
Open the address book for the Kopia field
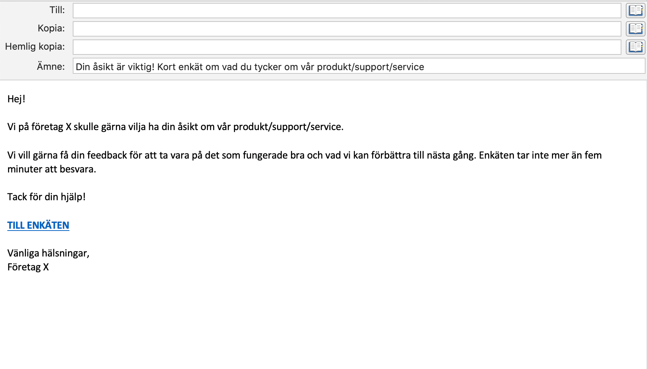coord(635,28)
